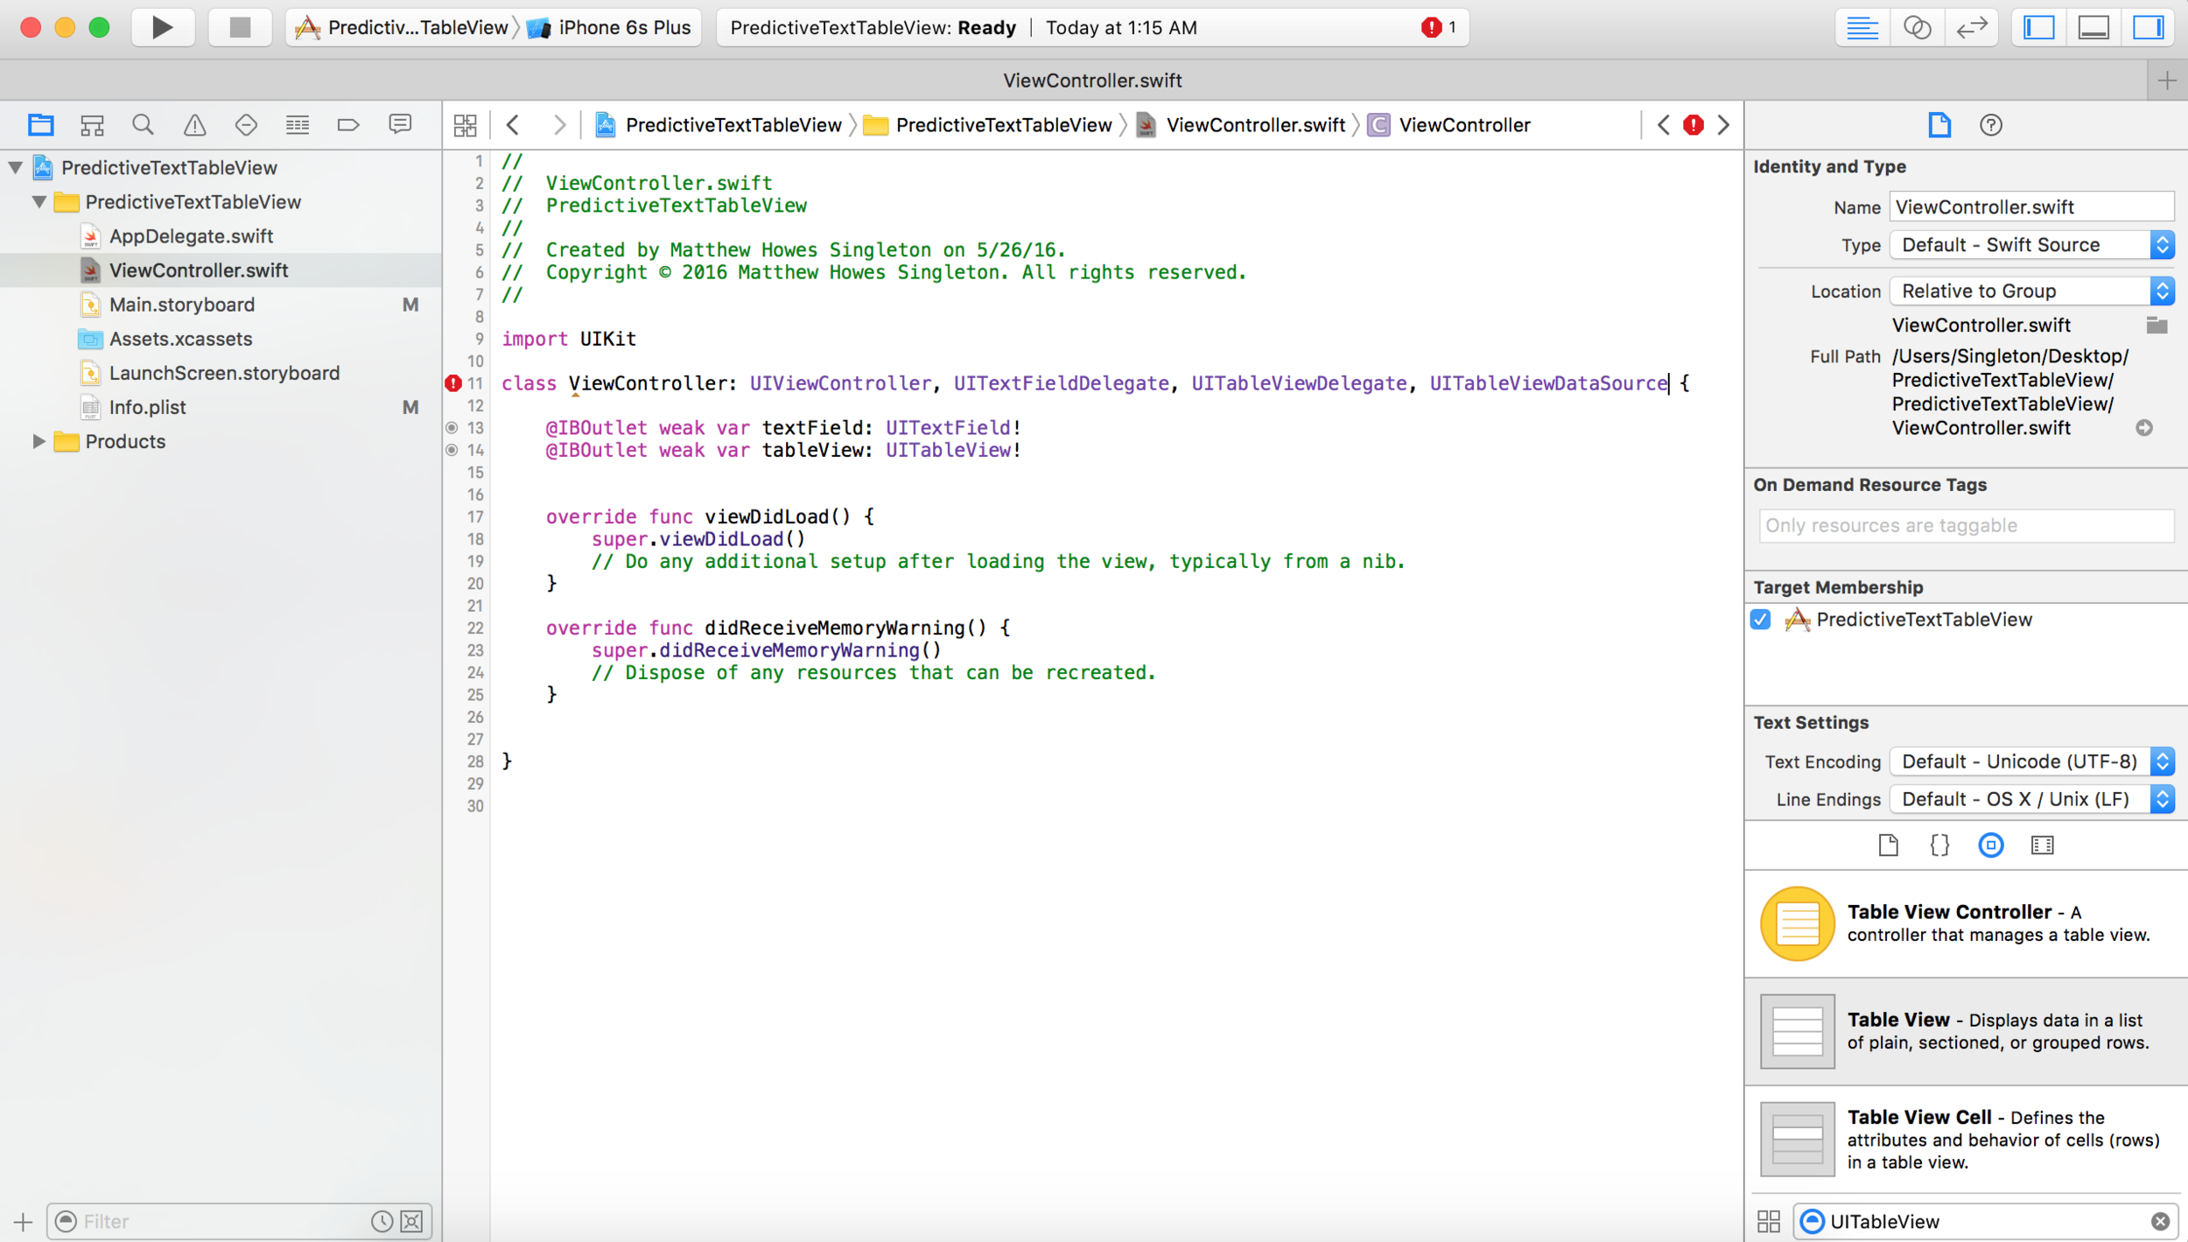2188x1242 pixels.
Task: Open the Line Endings dropdown
Action: 2032,799
